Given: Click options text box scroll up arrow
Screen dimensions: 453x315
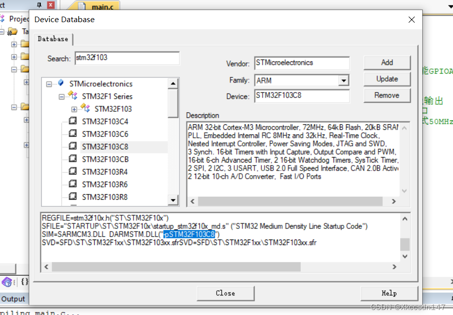Looking at the screenshot, I should [x=405, y=219].
